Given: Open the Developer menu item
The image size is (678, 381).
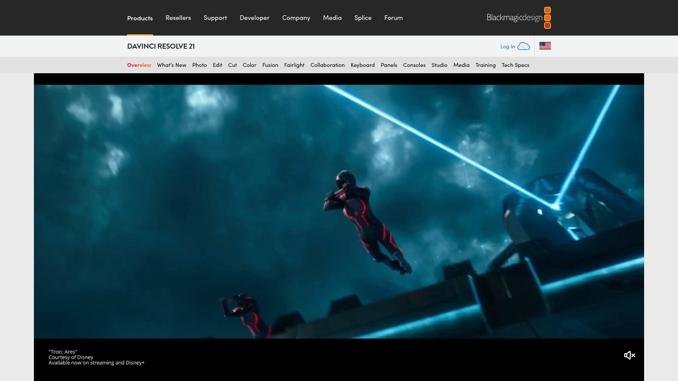Looking at the screenshot, I should pos(255,18).
